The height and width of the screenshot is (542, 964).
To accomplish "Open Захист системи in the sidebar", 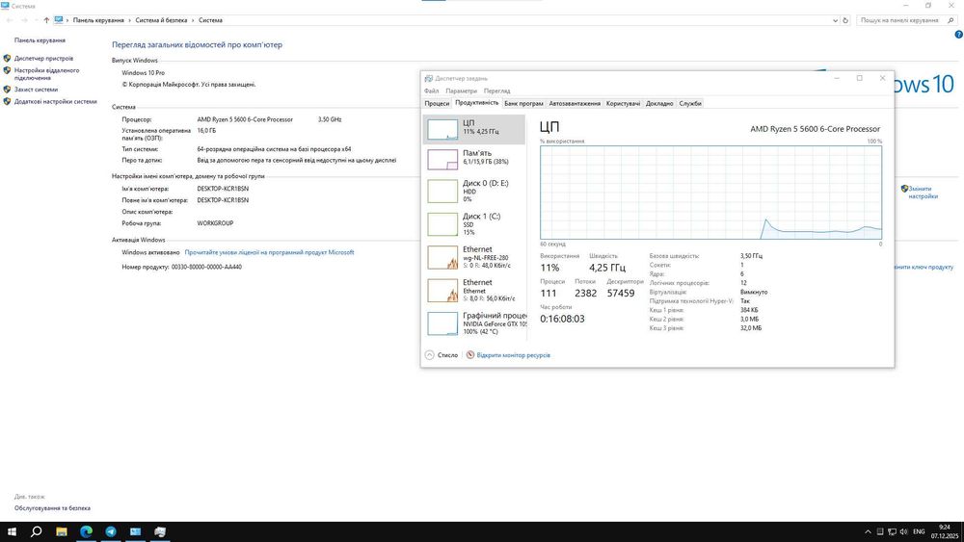I will tap(36, 90).
